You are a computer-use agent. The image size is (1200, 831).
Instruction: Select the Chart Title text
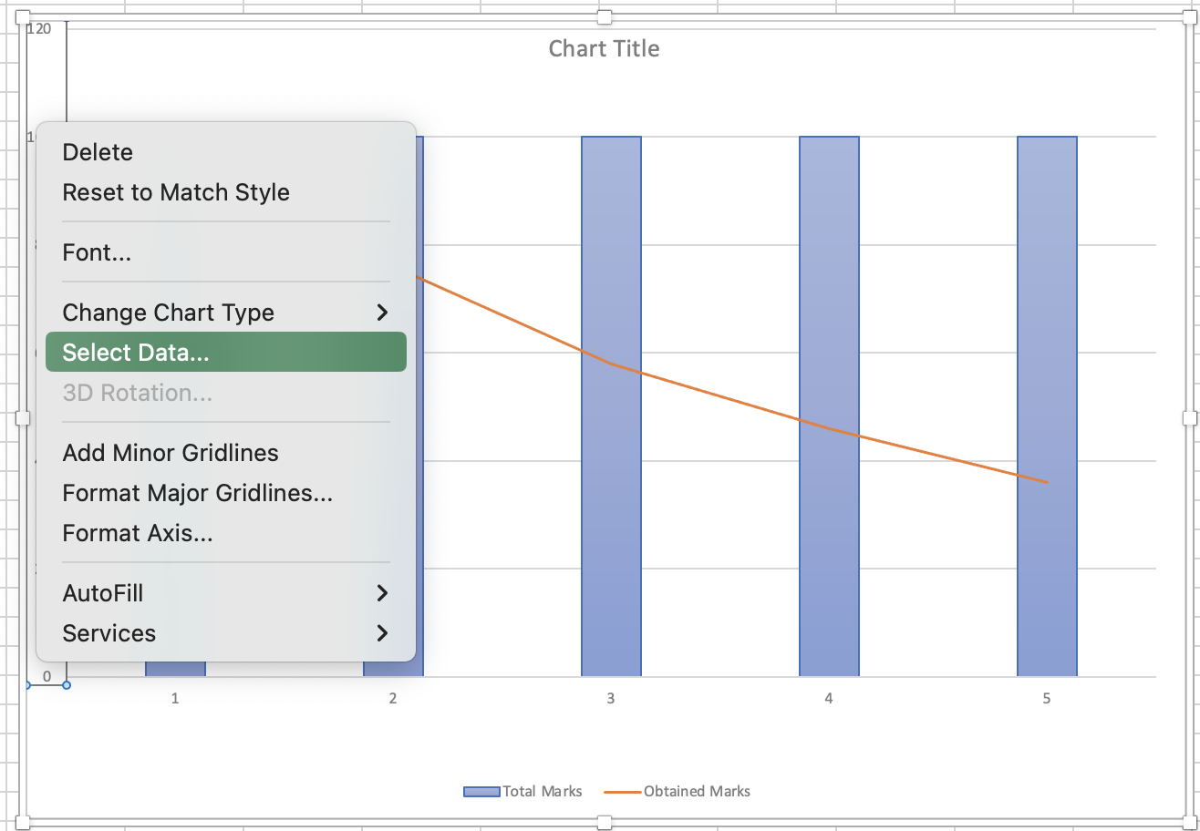(604, 48)
